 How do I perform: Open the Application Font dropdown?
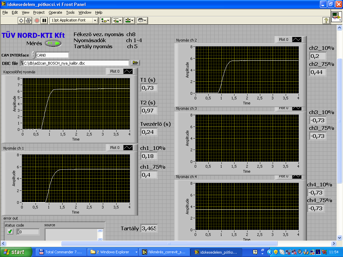[74, 20]
